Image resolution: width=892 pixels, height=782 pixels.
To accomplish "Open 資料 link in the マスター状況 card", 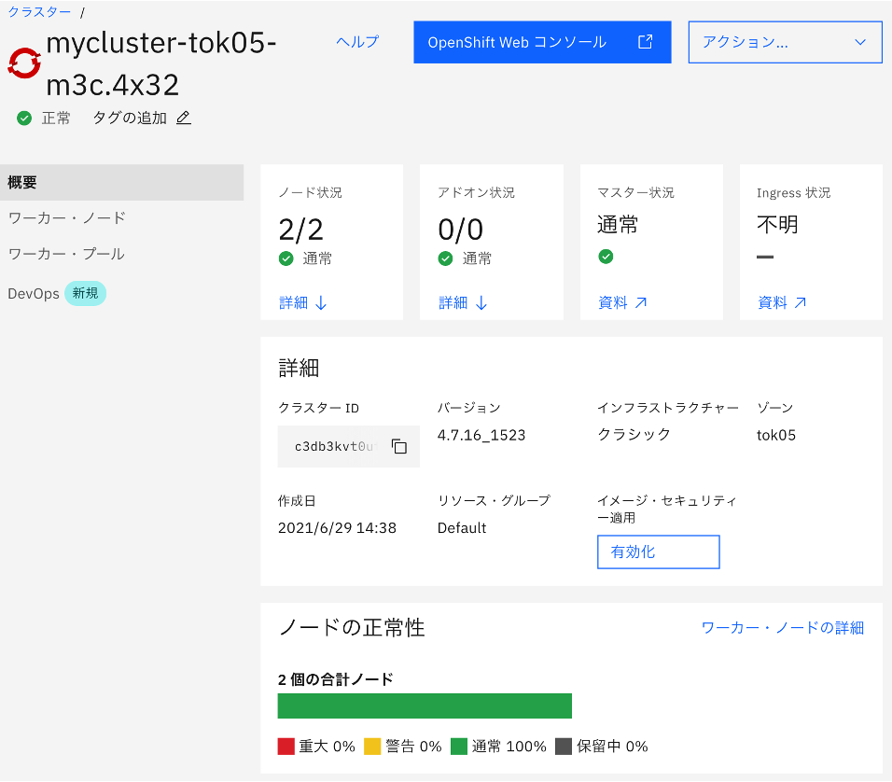I will tap(613, 302).
